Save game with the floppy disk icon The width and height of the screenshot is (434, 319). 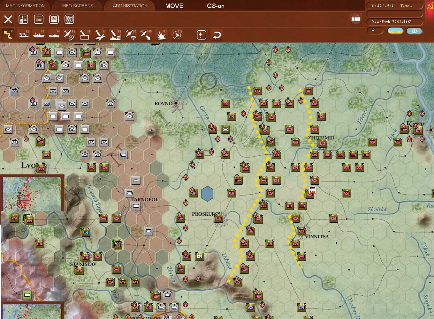coord(54,19)
